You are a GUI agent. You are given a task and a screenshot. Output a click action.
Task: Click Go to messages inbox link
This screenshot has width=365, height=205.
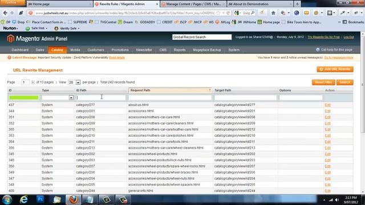[x=339, y=58]
